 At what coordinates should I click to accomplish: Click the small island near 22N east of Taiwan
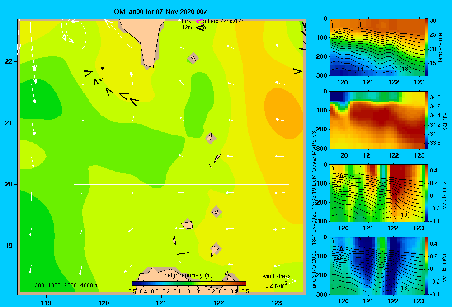click(x=193, y=58)
